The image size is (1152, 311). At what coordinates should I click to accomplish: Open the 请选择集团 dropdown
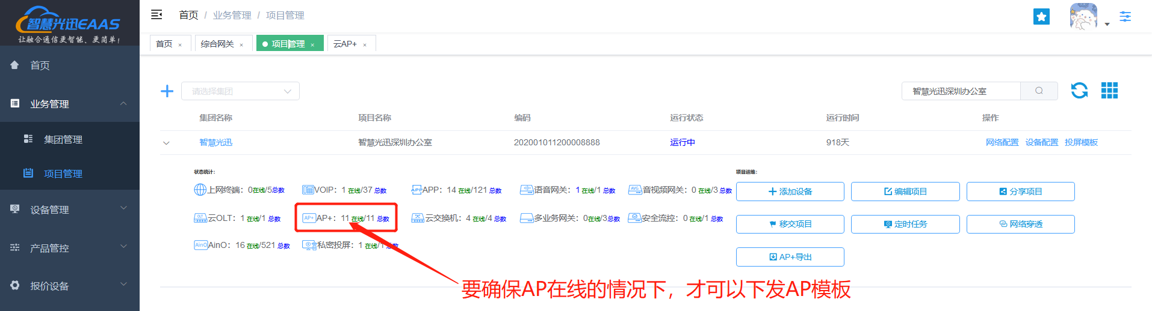[240, 91]
